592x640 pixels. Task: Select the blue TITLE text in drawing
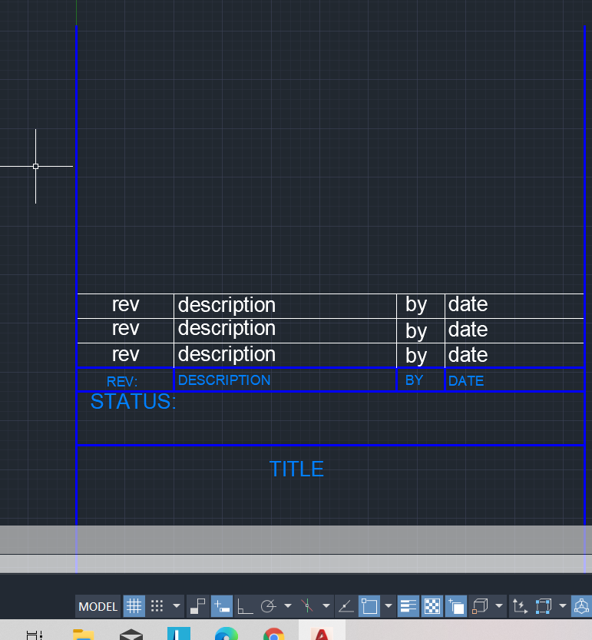296,469
